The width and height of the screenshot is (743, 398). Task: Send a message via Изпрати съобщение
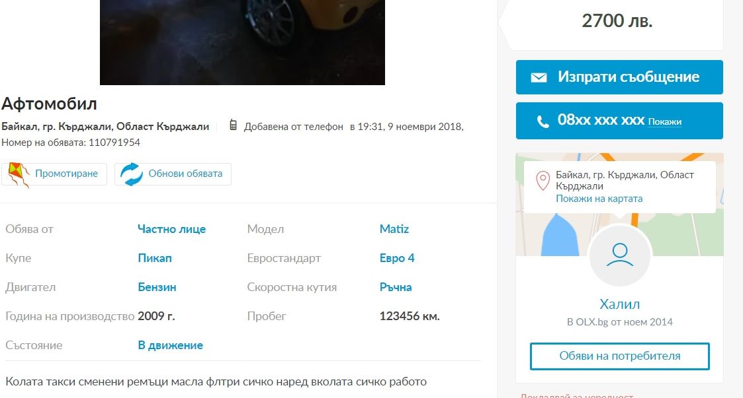click(x=619, y=77)
